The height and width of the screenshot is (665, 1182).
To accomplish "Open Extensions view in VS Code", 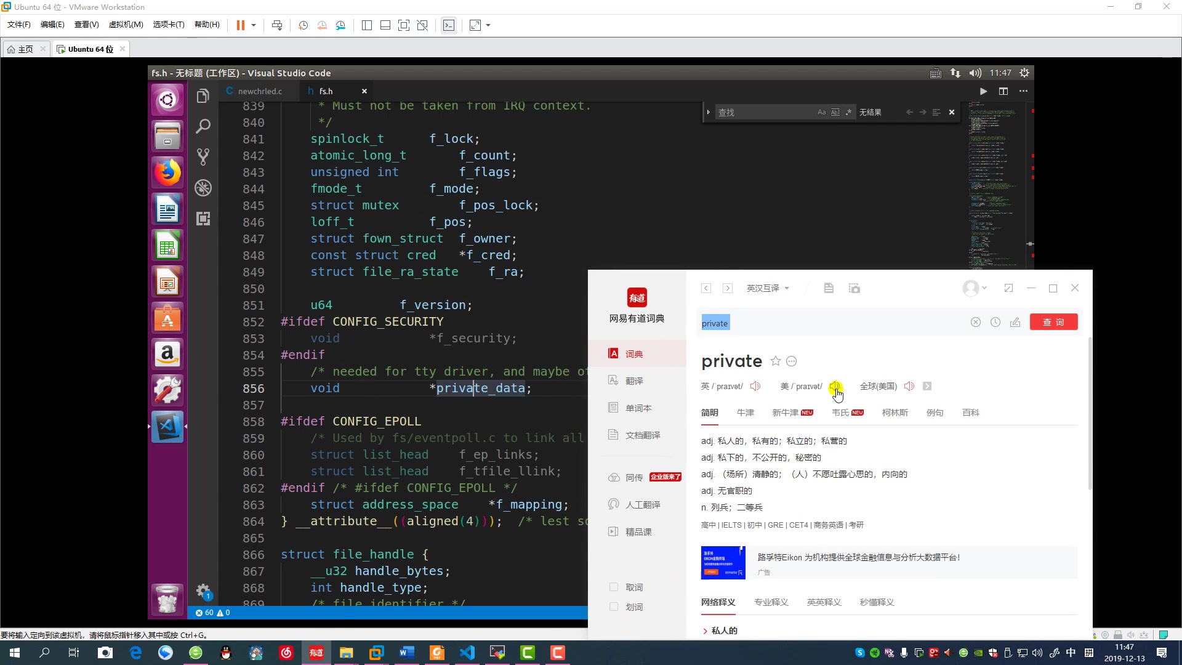I will pyautogui.click(x=203, y=219).
